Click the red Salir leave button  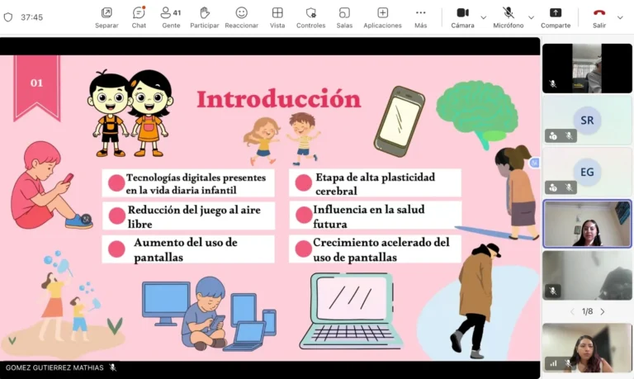[599, 17]
